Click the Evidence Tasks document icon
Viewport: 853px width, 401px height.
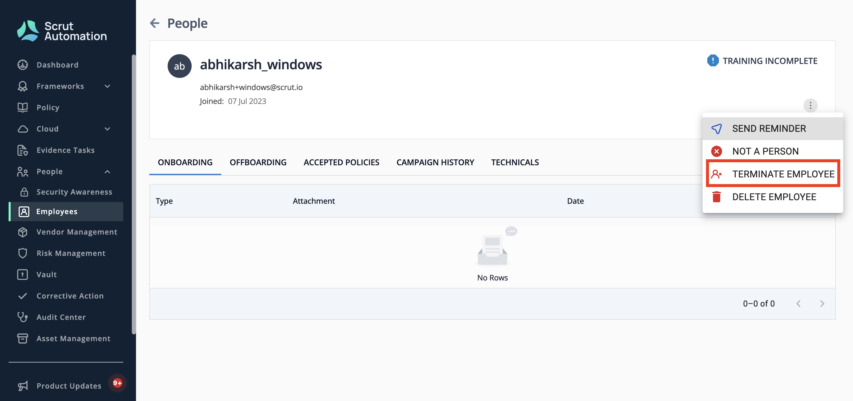point(23,150)
